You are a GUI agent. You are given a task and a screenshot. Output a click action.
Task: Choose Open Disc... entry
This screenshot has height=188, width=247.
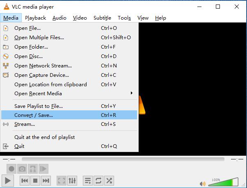(69, 56)
